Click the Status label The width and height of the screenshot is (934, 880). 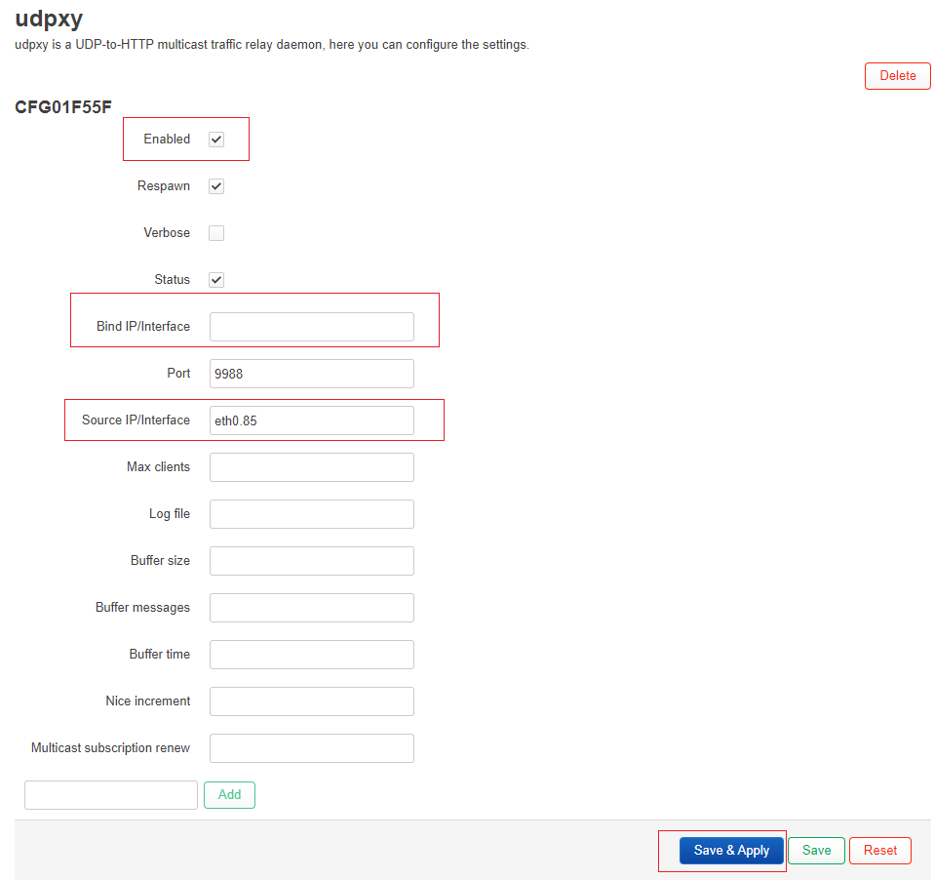coord(173,280)
